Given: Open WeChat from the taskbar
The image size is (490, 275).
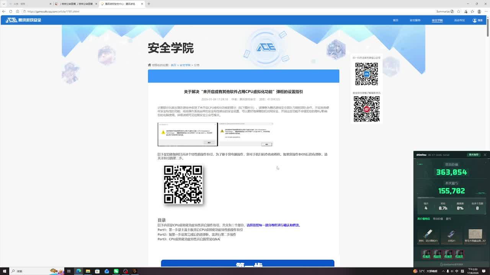Looking at the screenshot, I should coord(116,271).
